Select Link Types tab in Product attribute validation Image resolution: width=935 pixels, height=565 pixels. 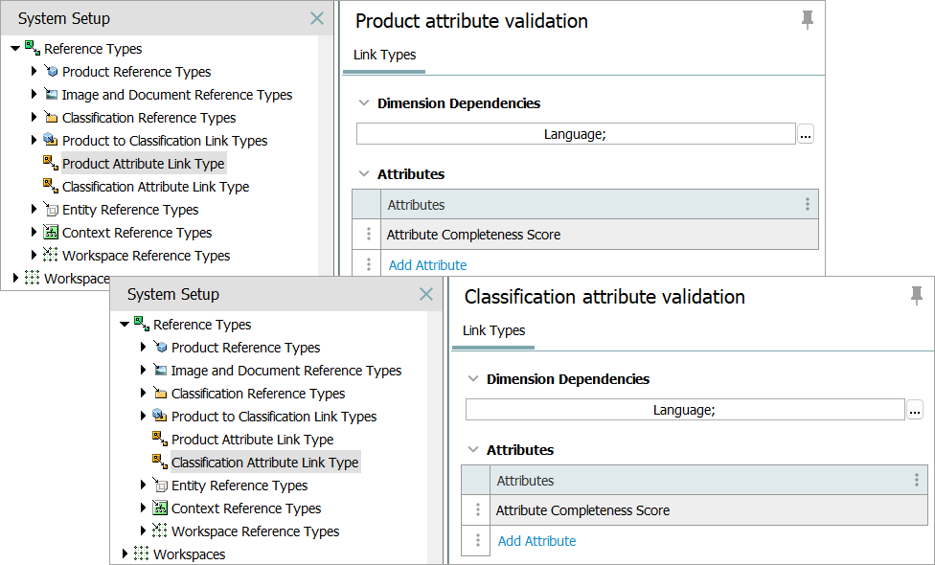click(384, 55)
